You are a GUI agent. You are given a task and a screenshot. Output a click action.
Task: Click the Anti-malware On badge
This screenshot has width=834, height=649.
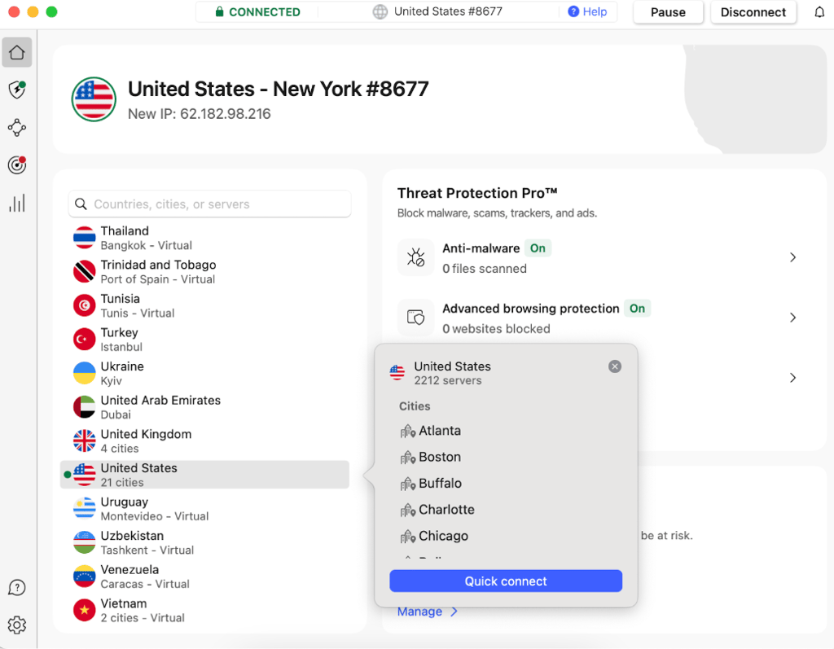[538, 248]
